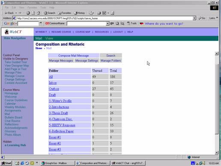The image size is (221, 166).
Task: Open the History toolbar button
Action: coord(79,13)
